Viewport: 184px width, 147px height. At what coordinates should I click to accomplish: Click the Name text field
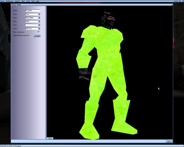tap(32, 11)
